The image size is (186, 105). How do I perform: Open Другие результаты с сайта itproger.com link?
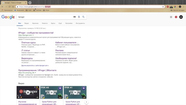[x=35, y=65]
